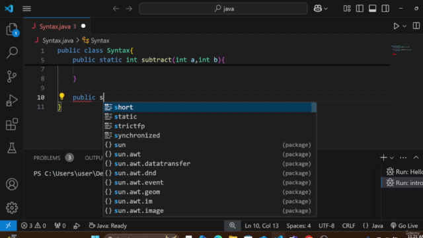Open the Source Control view

[12, 77]
